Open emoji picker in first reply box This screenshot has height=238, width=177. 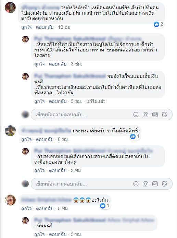tap(136, 115)
